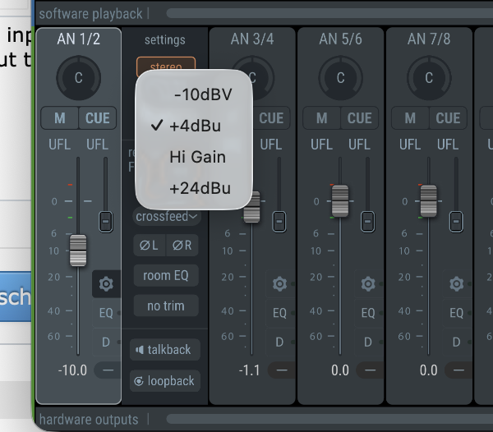
Task: Open AN 5/6 channel settings gear
Action: click(368, 283)
